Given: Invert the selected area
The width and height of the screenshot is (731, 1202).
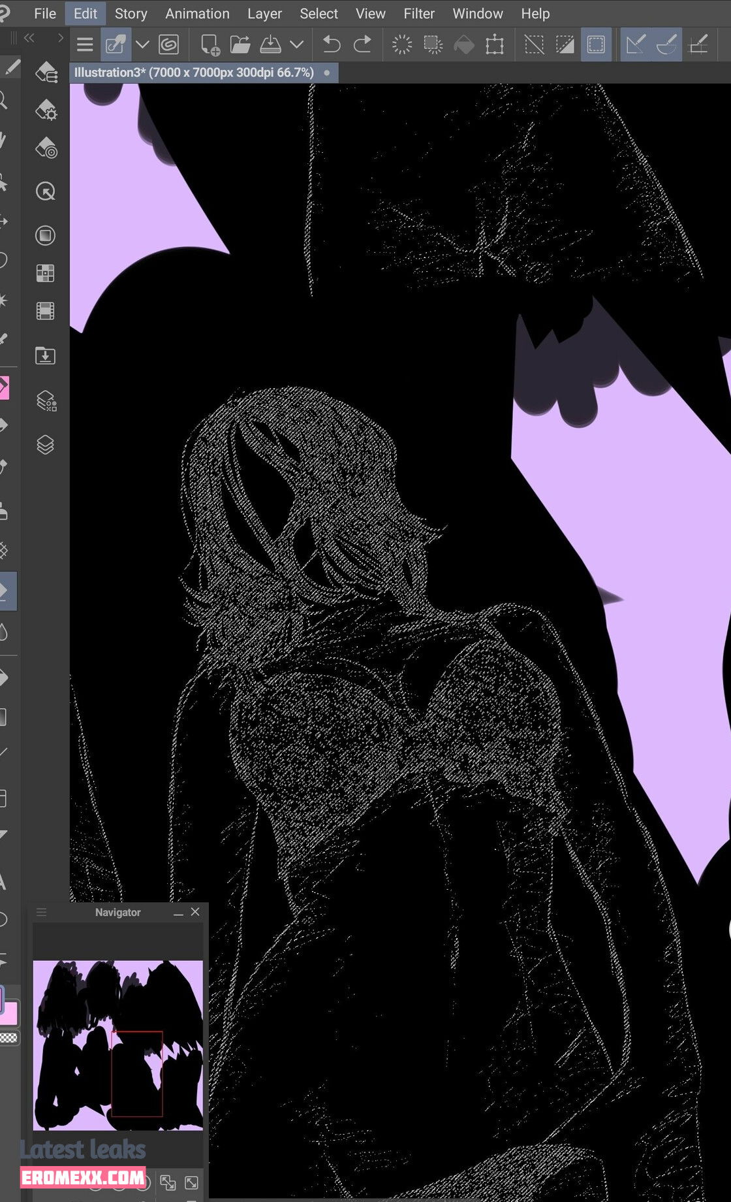Looking at the screenshot, I should click(565, 44).
